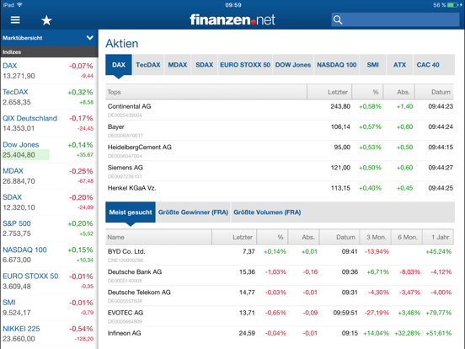
Task: Switch to the MDAX tab
Action: (x=178, y=65)
